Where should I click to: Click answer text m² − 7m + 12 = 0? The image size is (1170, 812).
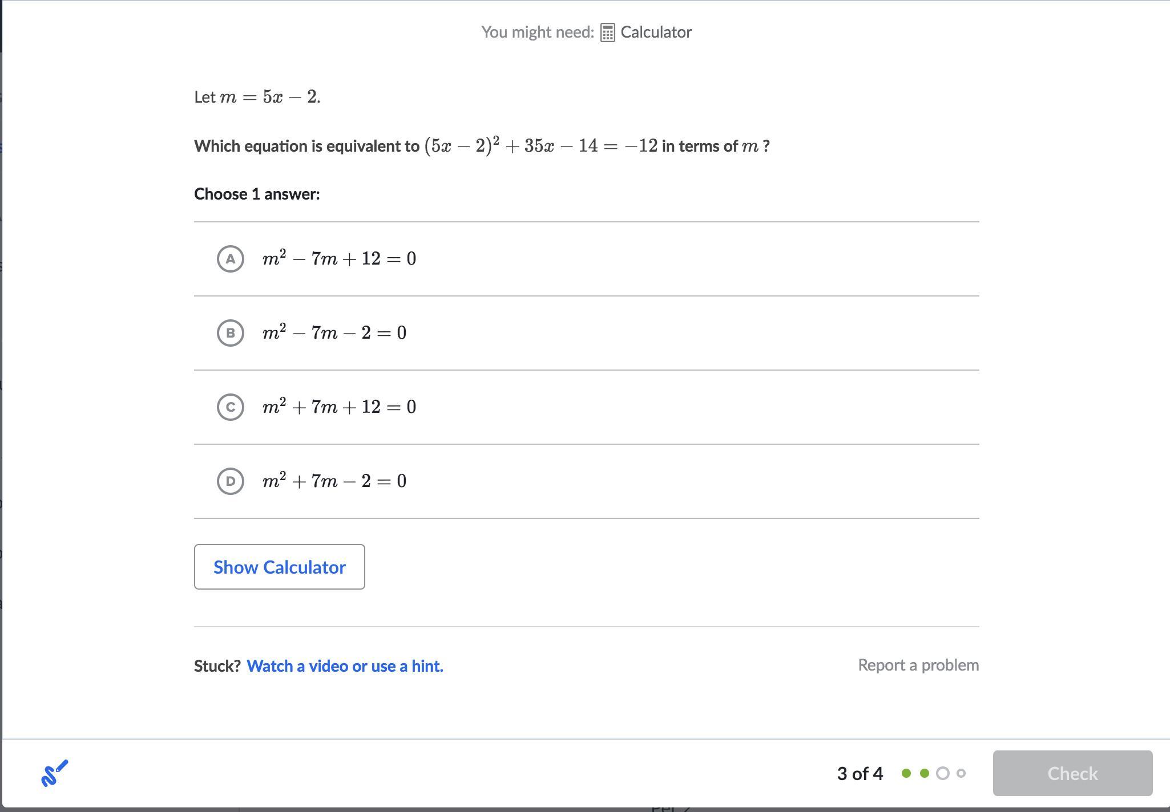coord(339,259)
